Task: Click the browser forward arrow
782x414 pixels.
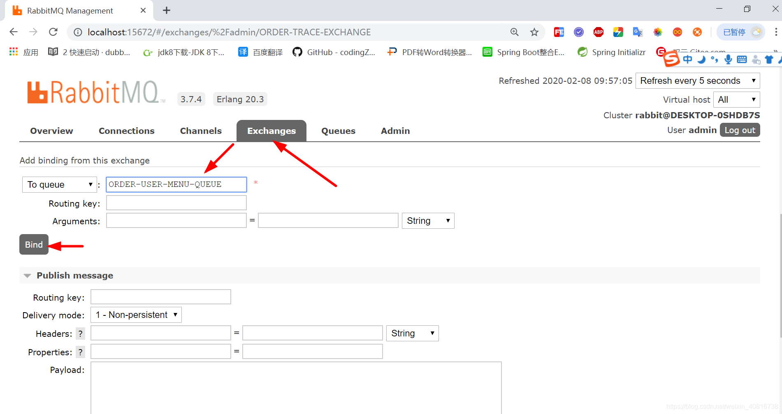Action: click(33, 32)
